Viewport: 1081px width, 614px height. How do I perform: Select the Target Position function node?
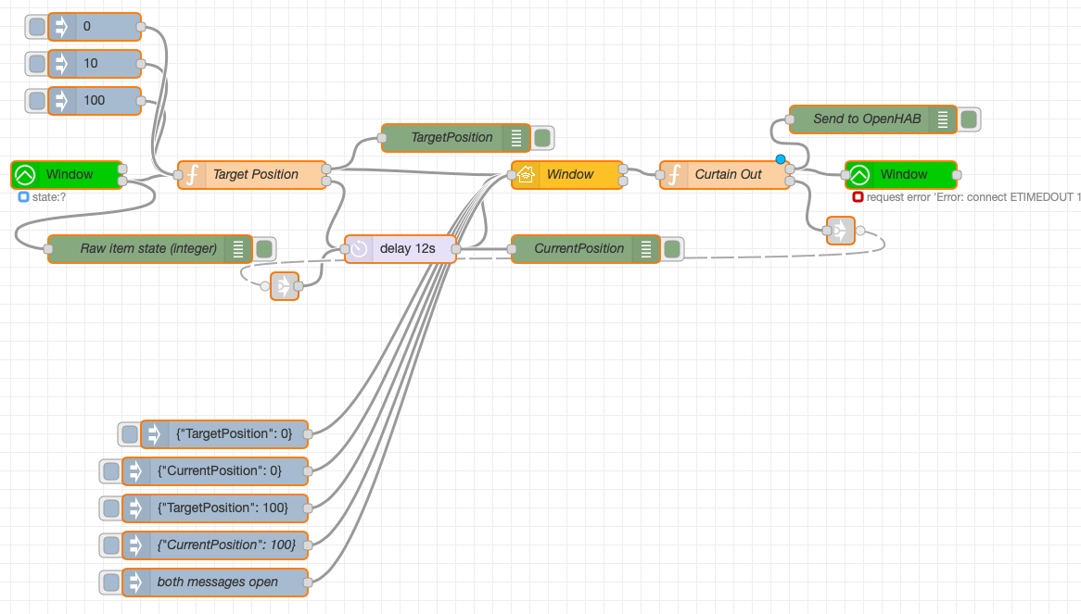pos(251,175)
